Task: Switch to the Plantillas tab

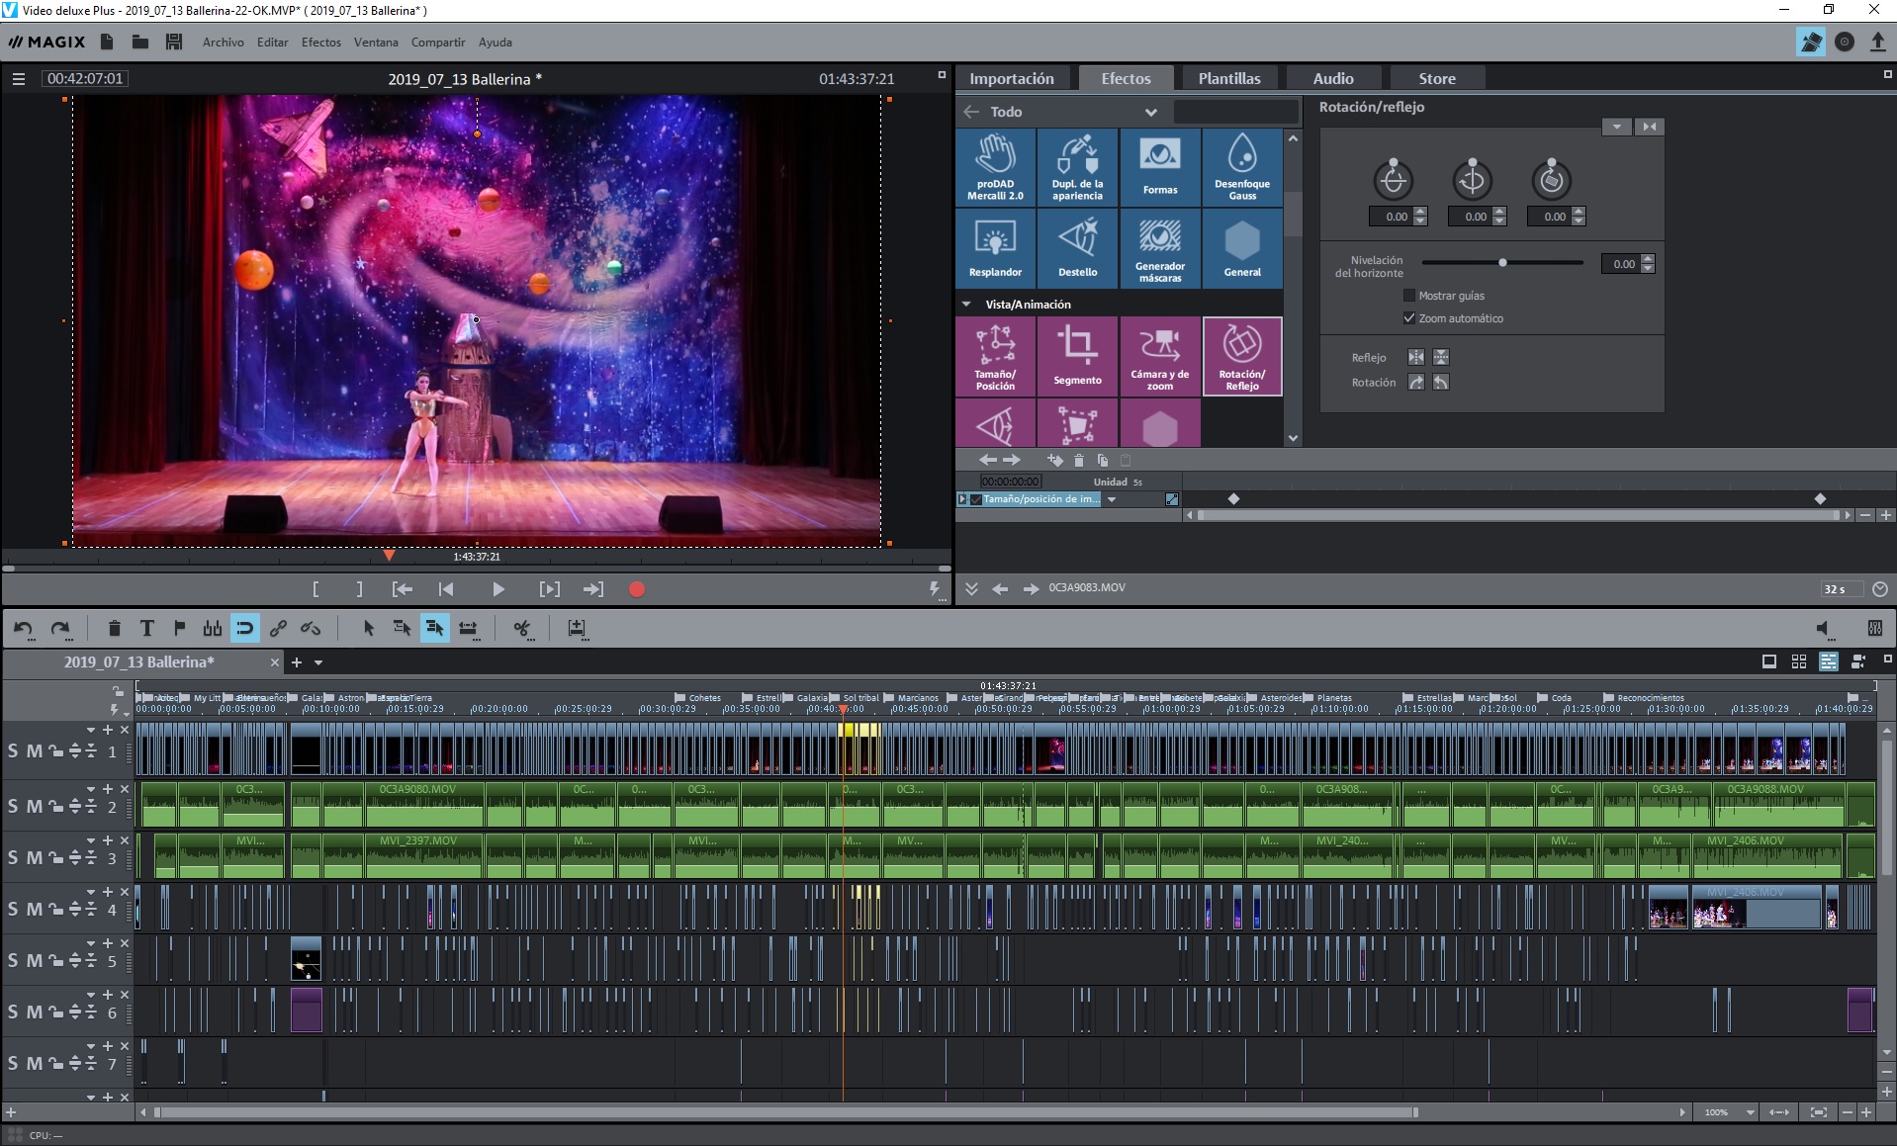Action: pos(1229,78)
